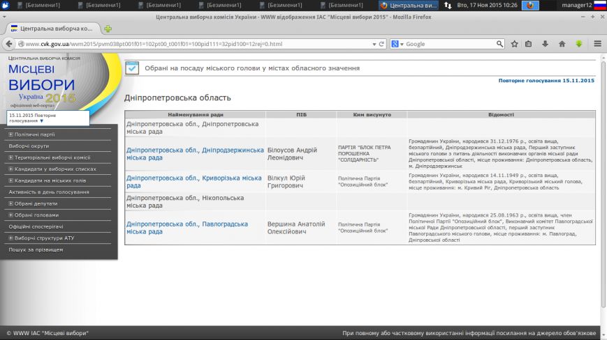
Task: Open the Google search engine selector
Action: 397,44
